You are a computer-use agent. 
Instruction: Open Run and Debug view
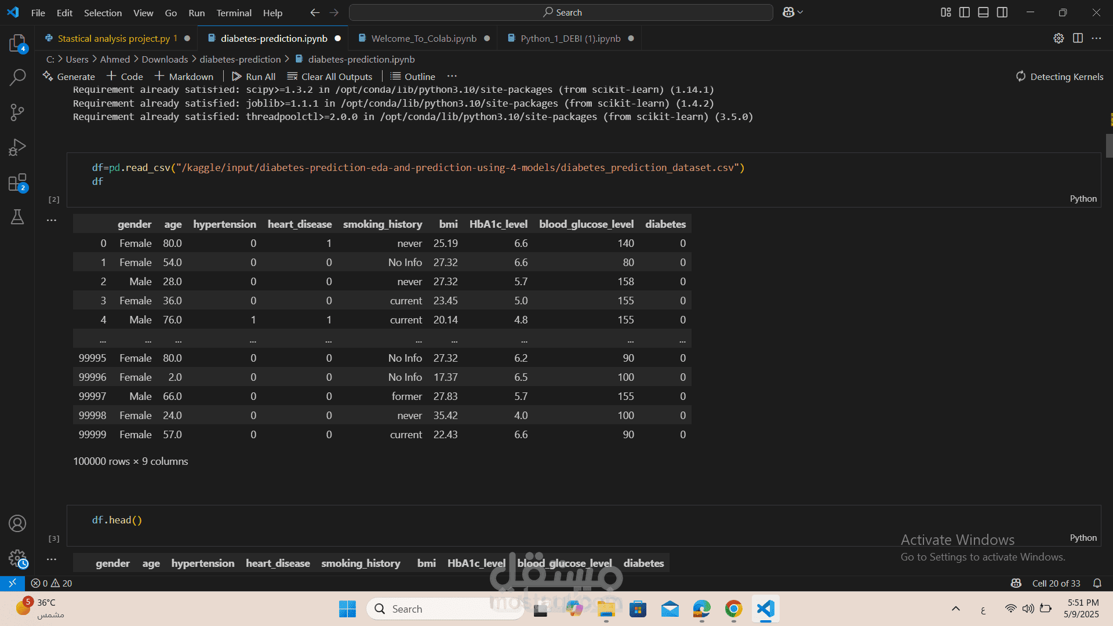[x=17, y=147]
